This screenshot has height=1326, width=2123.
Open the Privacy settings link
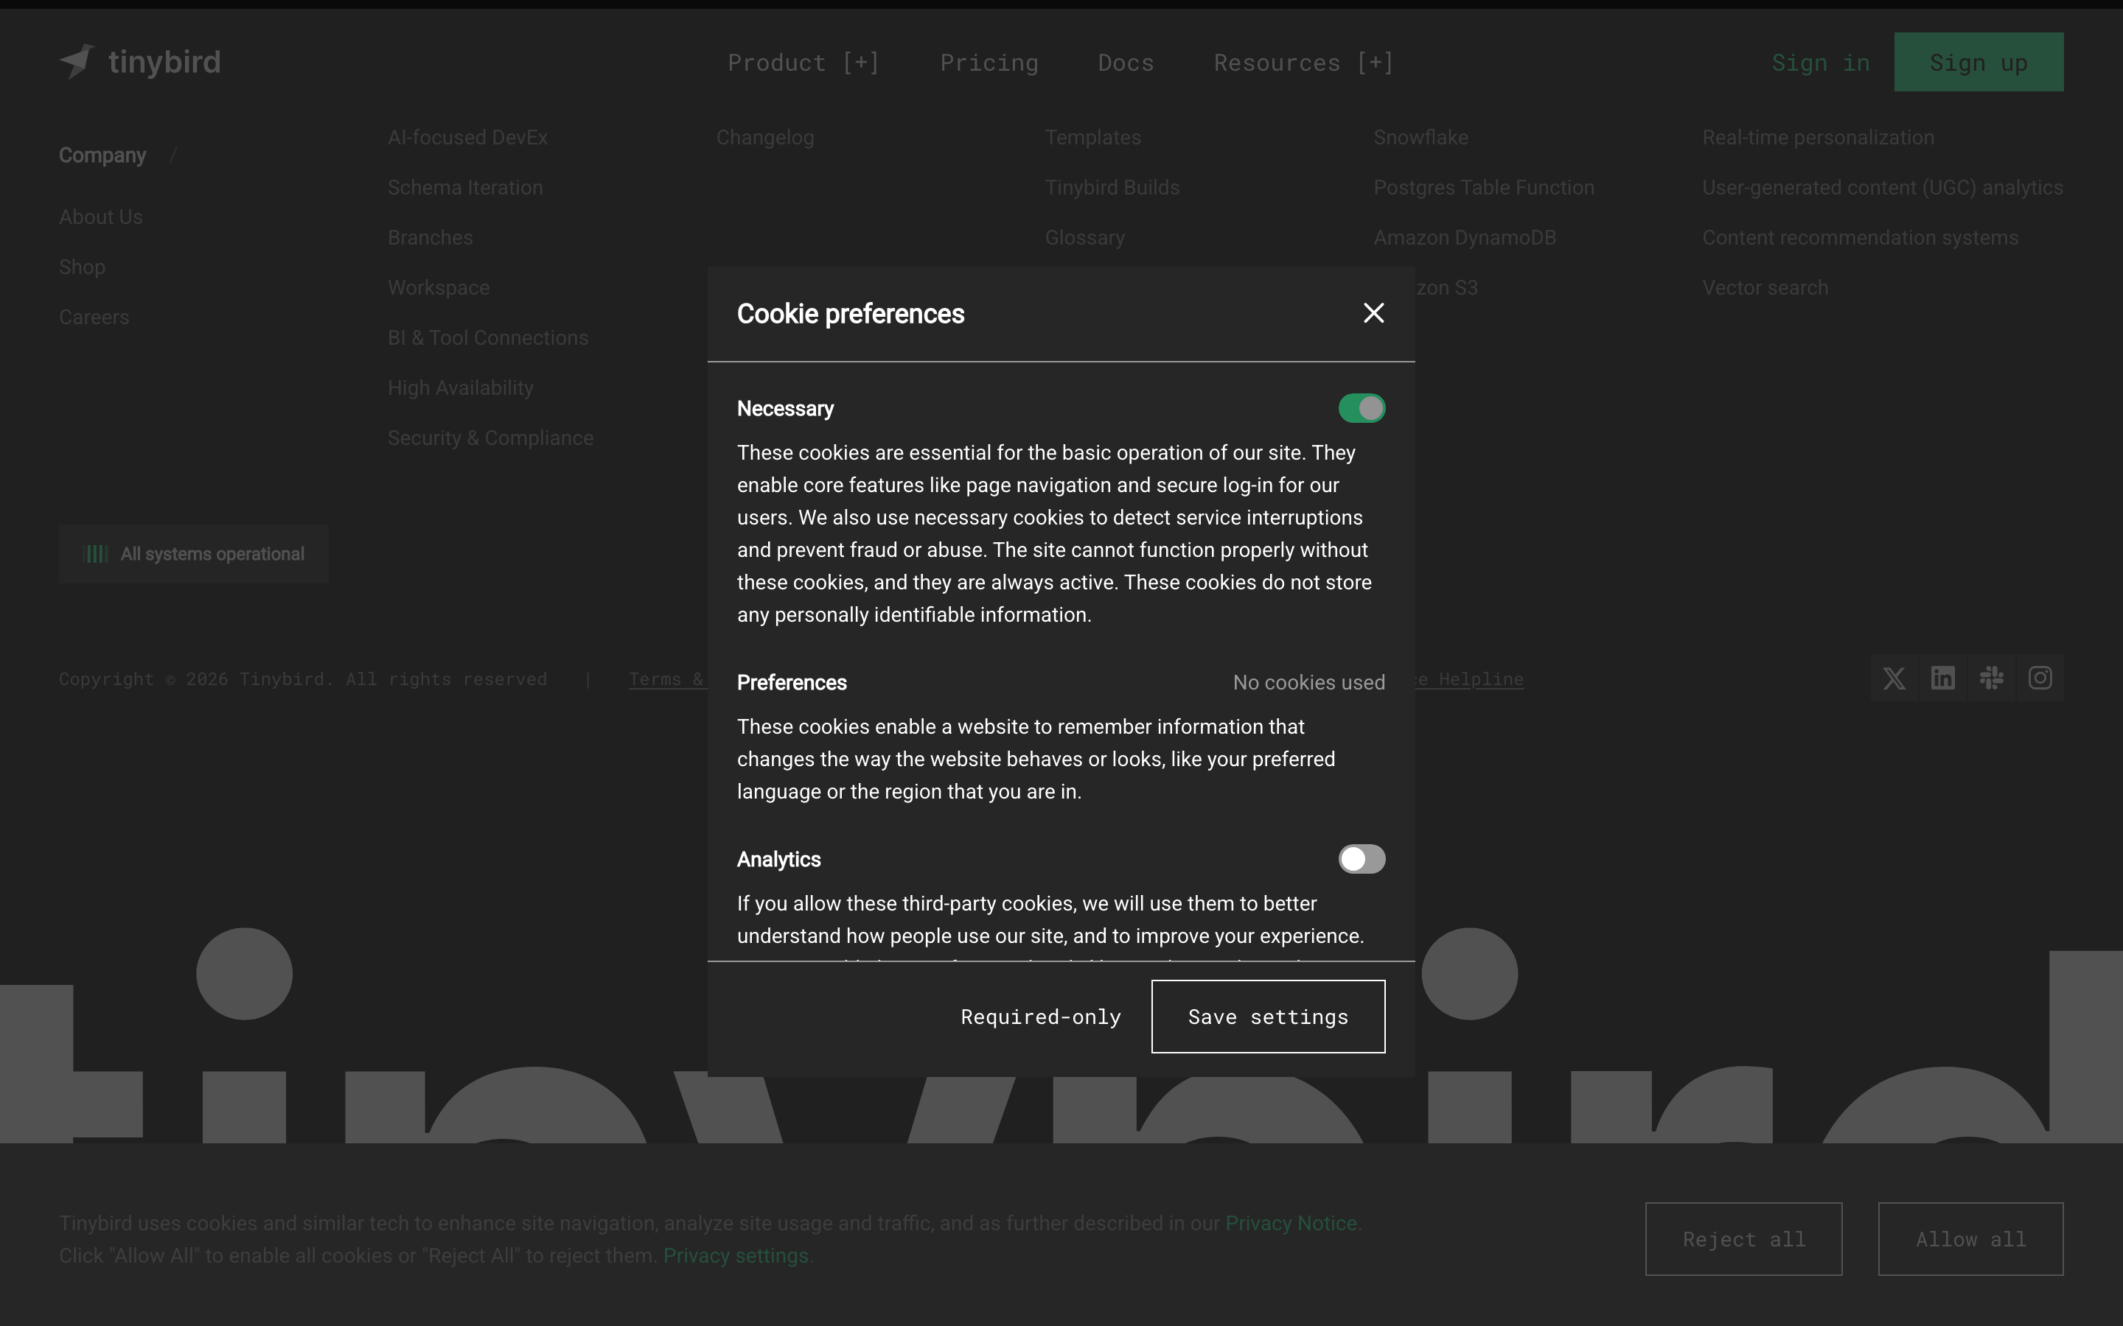click(x=736, y=1255)
